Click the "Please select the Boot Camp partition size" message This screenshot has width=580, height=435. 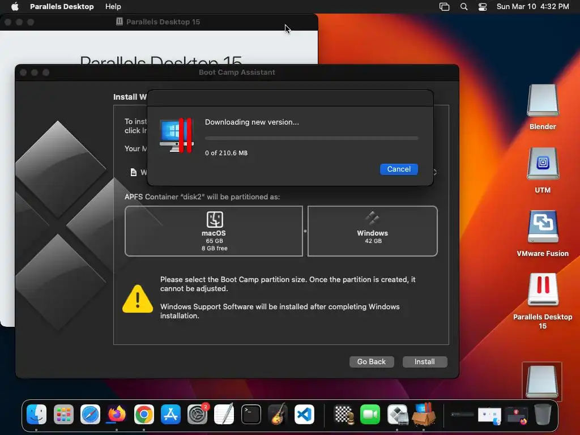click(288, 284)
